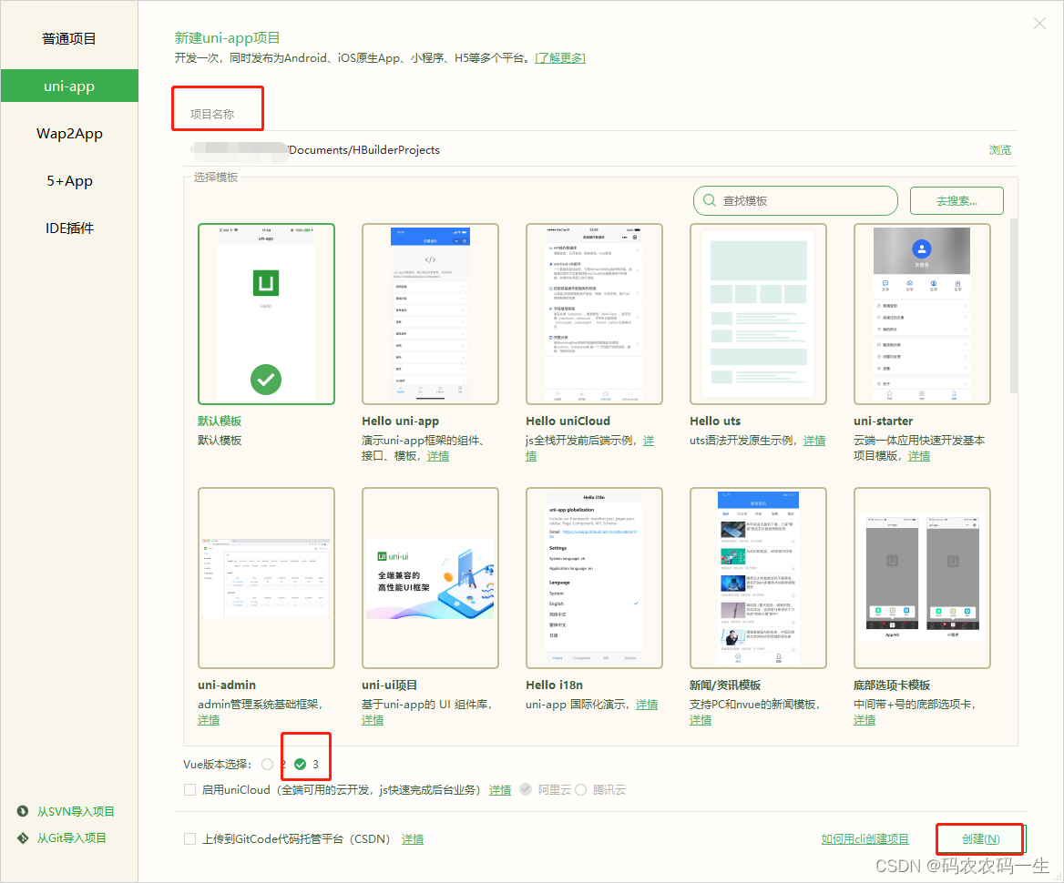Open 详情 link for Hello uni-app
1064x883 pixels.
[x=437, y=456]
